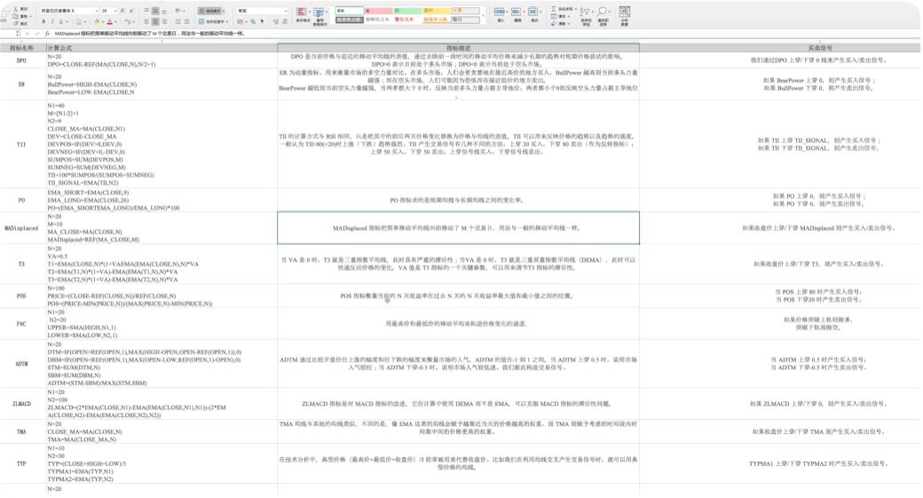Apply the percent style icon

pos(253,21)
